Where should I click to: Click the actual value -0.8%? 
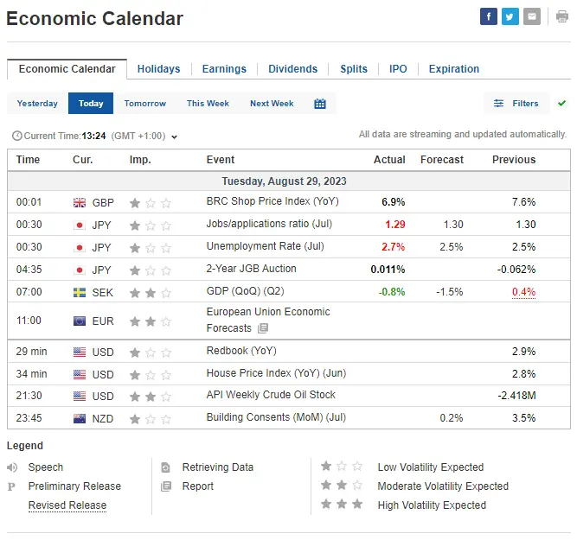point(392,292)
